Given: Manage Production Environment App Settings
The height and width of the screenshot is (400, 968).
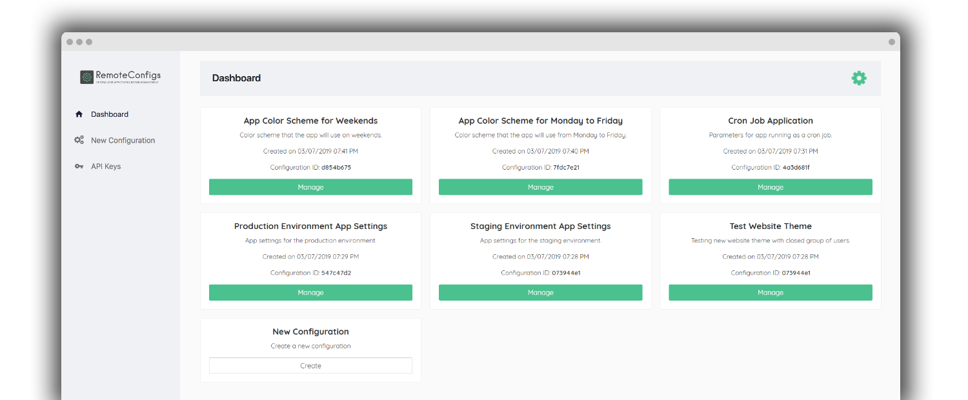Looking at the screenshot, I should pos(310,292).
